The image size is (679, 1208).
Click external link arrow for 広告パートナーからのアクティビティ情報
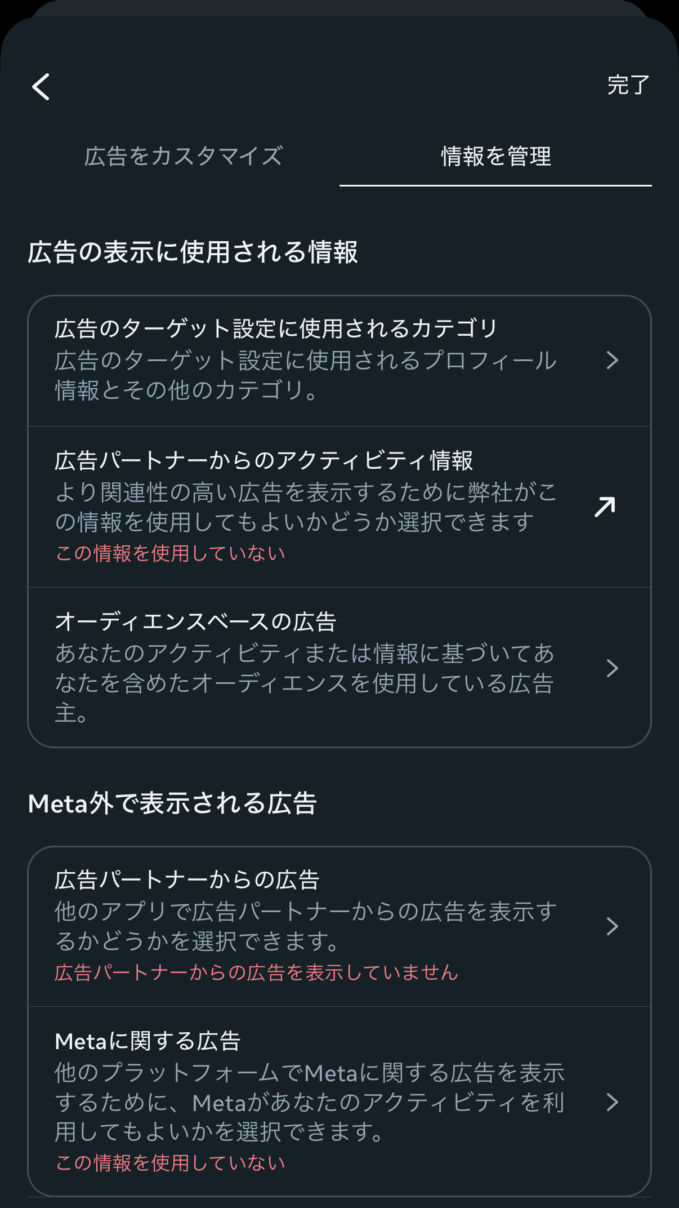point(605,507)
